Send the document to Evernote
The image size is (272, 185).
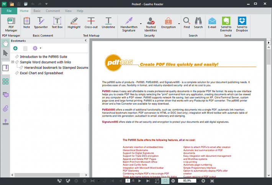click(226, 24)
